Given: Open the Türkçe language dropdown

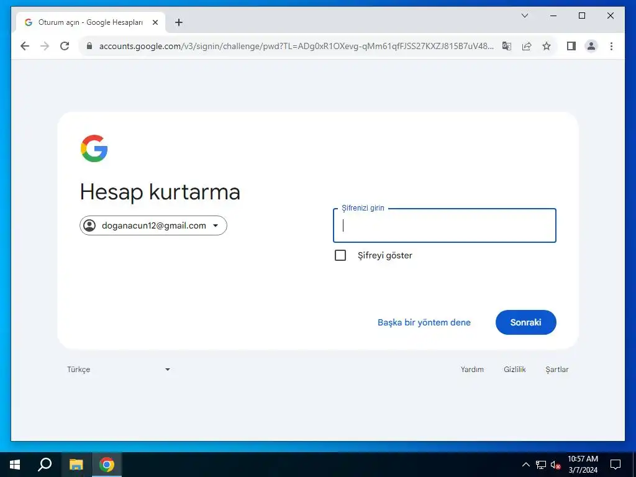Looking at the screenshot, I should click(119, 370).
